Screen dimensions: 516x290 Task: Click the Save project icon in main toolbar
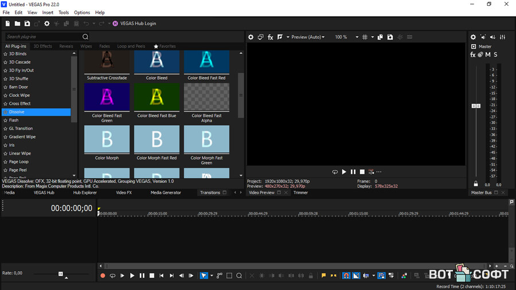(27, 23)
